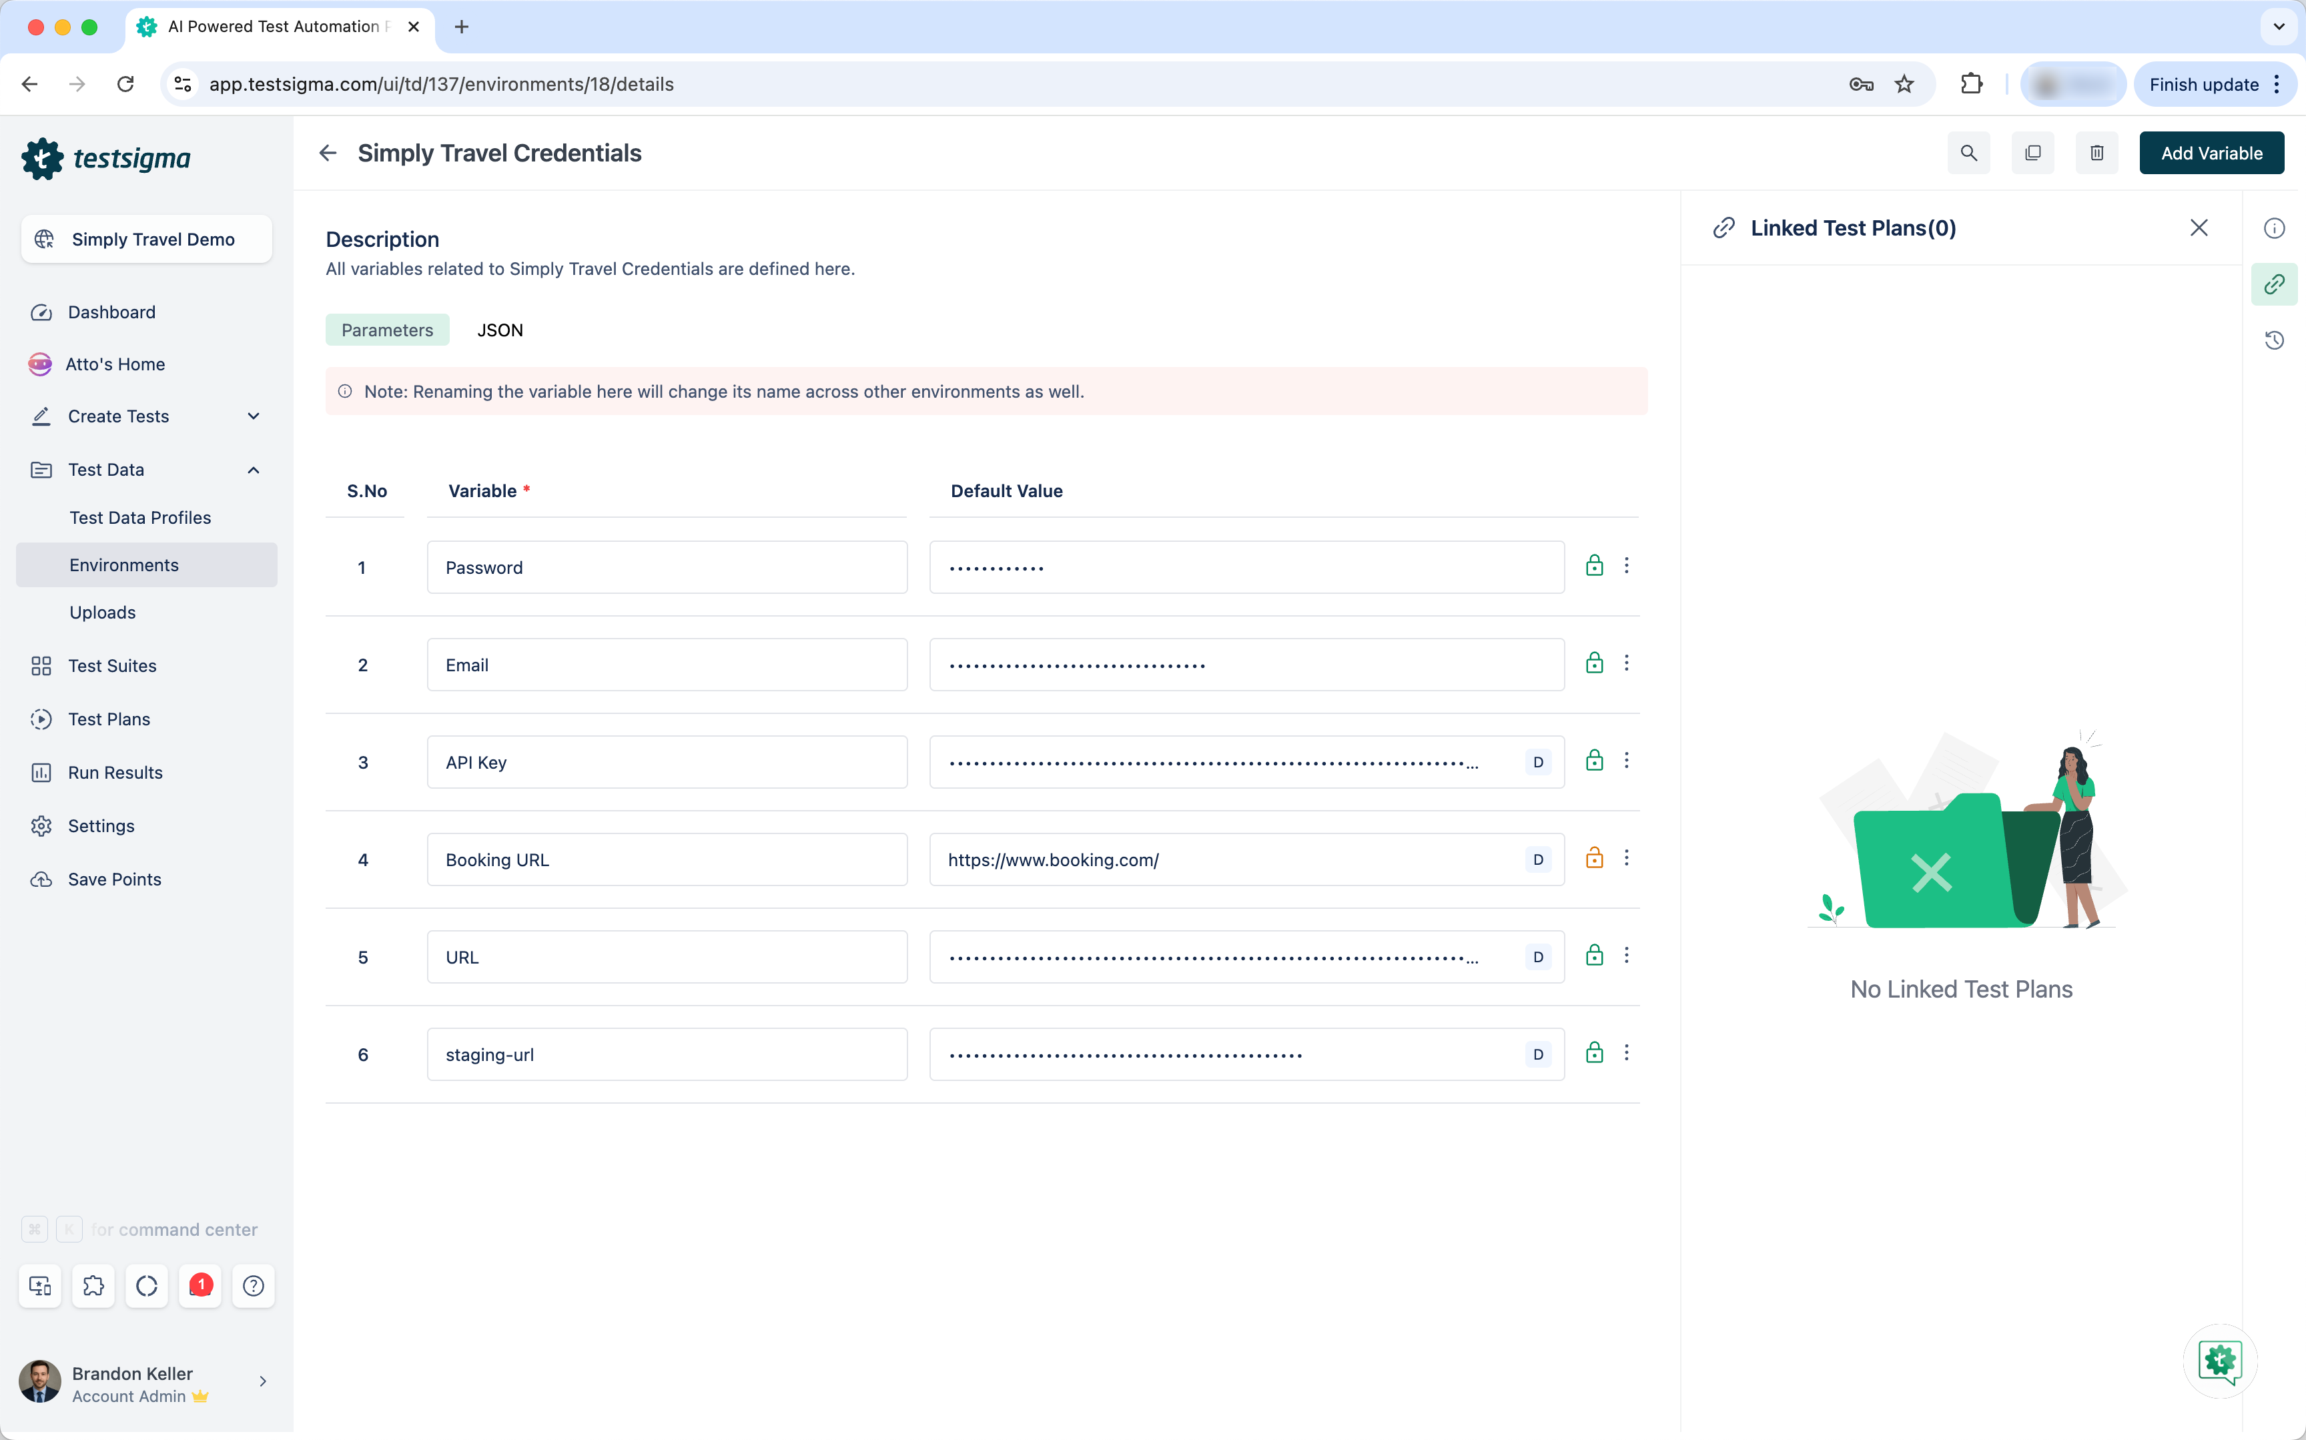2306x1440 pixels.
Task: Open the Testsigma chat assistant icon
Action: pos(2219,1360)
